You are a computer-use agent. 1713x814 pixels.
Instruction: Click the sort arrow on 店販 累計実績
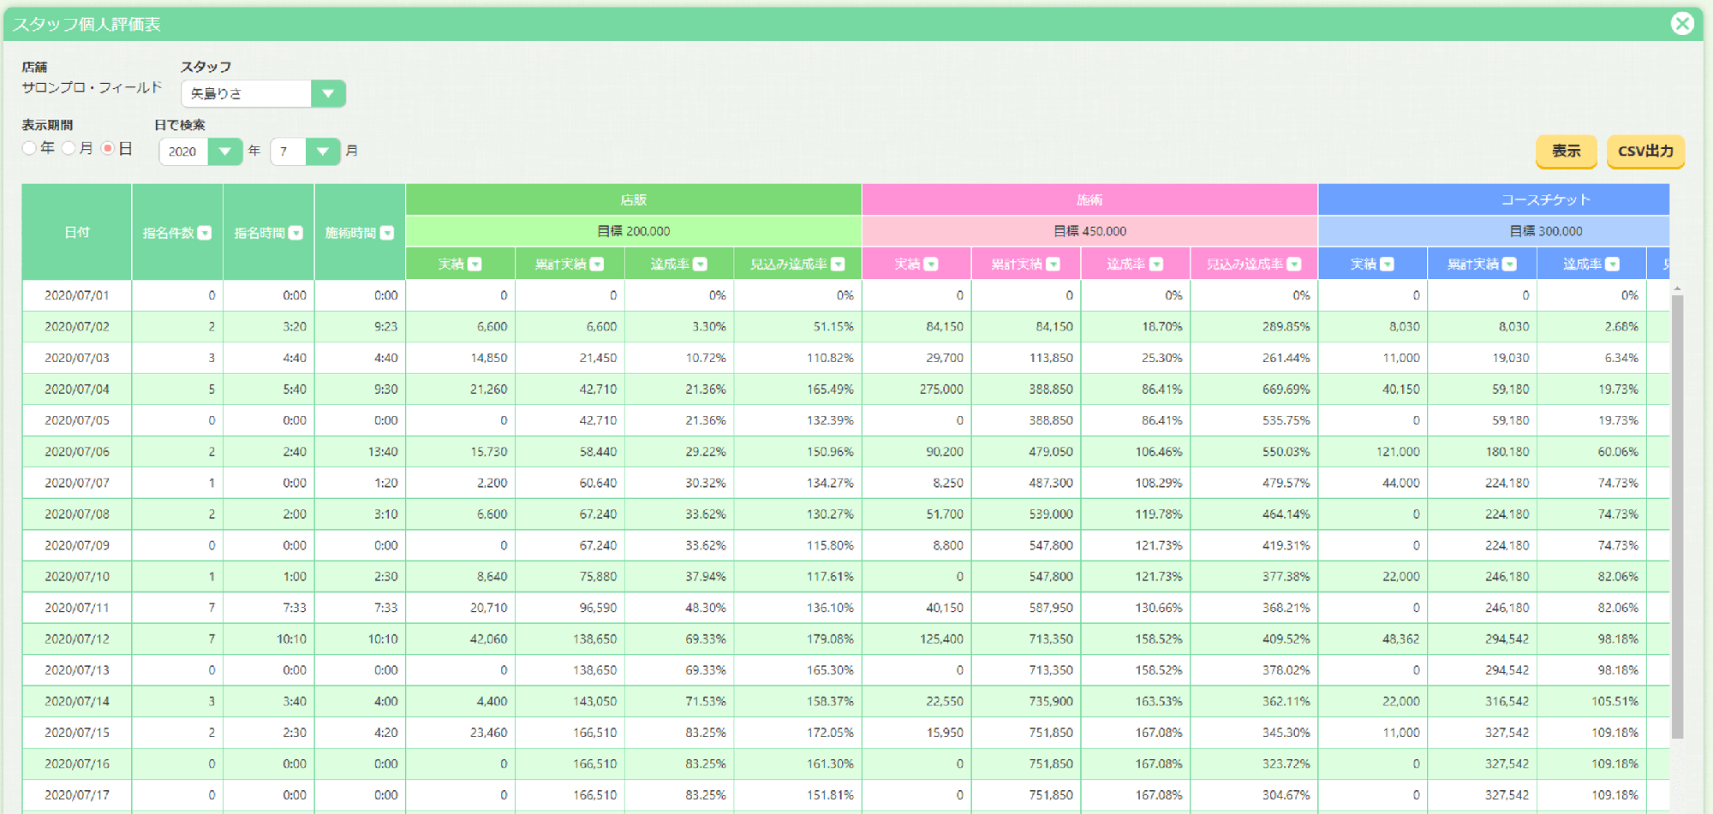coord(598,264)
